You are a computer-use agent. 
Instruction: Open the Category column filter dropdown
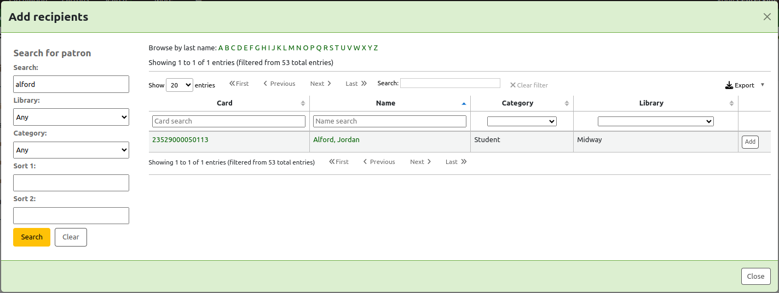pos(522,121)
